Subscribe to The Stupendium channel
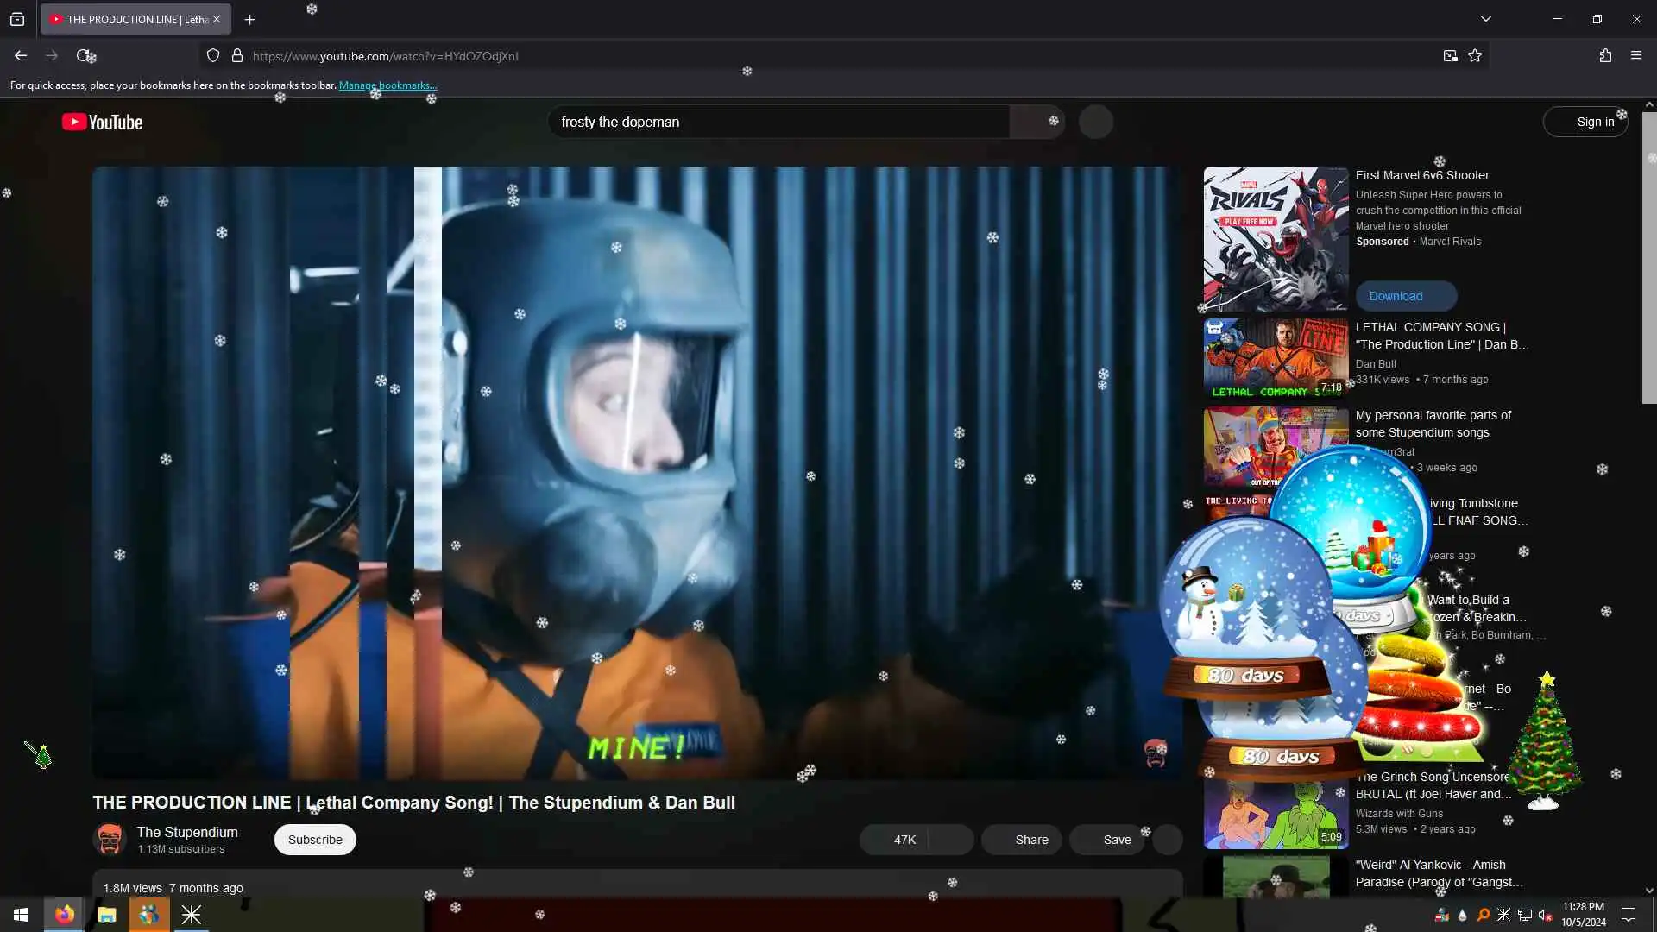Image resolution: width=1657 pixels, height=932 pixels. (315, 840)
